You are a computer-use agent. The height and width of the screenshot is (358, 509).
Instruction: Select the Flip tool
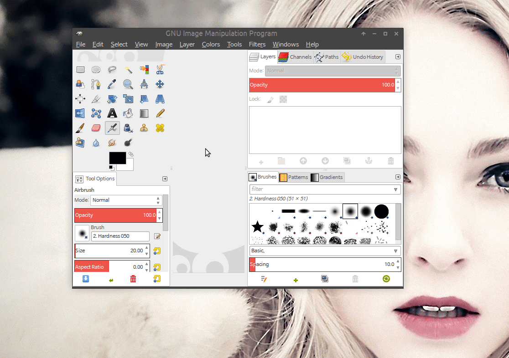80,113
